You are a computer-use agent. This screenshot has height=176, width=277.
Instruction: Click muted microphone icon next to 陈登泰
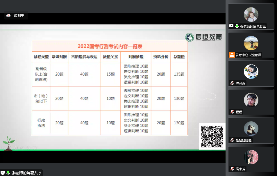click(x=232, y=83)
